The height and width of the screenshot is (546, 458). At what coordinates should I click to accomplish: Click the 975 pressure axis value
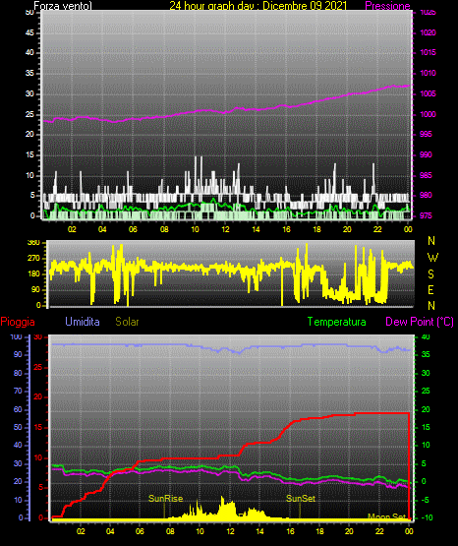click(426, 215)
